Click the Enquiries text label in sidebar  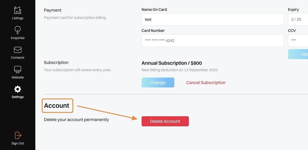[18, 38]
